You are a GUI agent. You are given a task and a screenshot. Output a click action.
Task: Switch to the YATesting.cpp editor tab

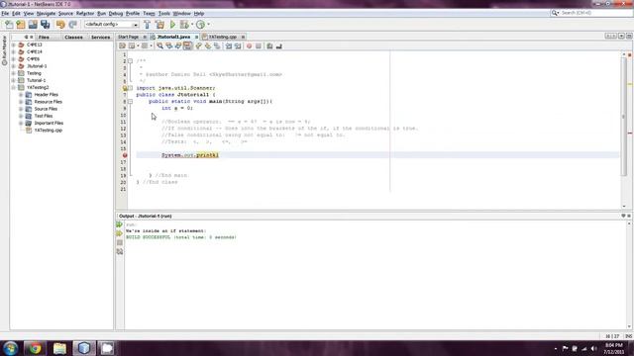coord(223,37)
